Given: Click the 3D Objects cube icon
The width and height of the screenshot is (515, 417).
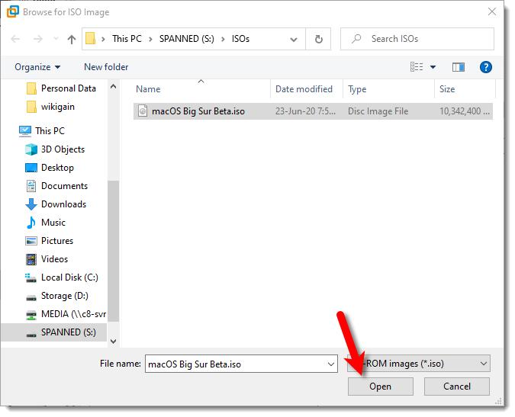Looking at the screenshot, I should pos(31,149).
